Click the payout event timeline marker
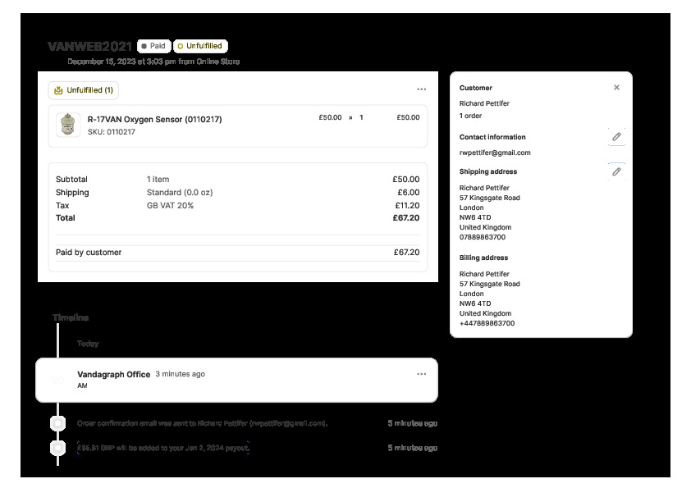The width and height of the screenshot is (691, 488). [57, 448]
